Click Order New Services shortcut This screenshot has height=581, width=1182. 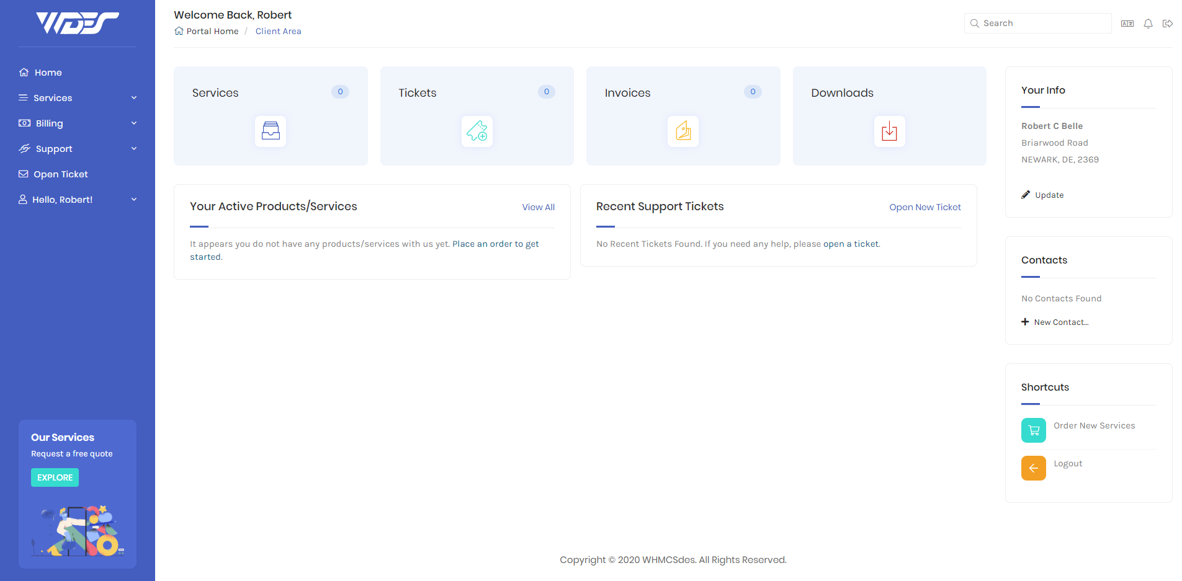click(x=1095, y=425)
